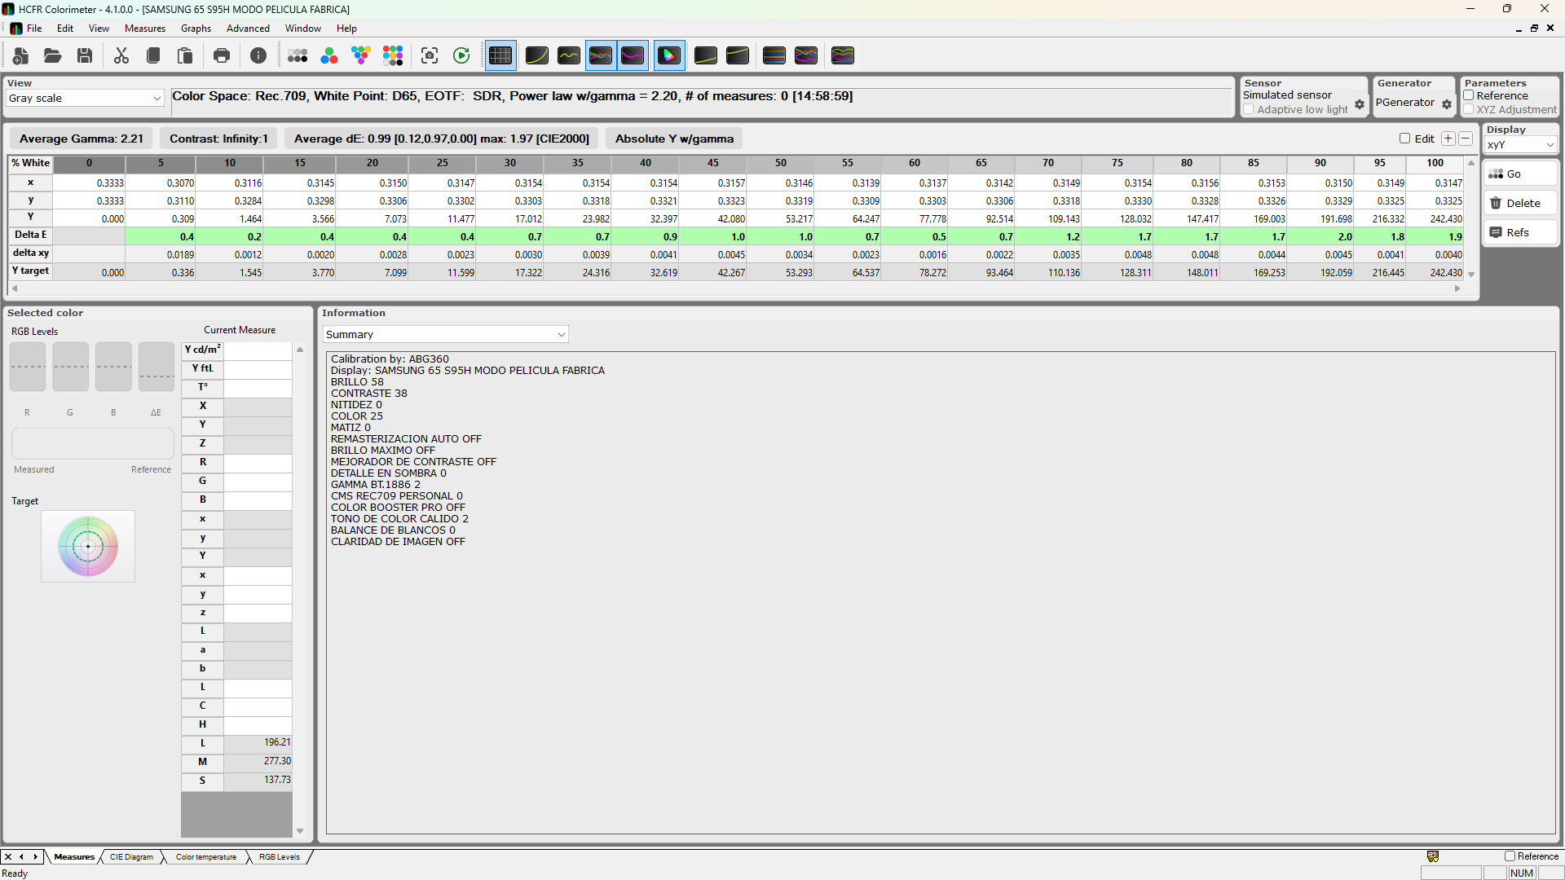Switch to the RGB Levels tab

(280, 856)
